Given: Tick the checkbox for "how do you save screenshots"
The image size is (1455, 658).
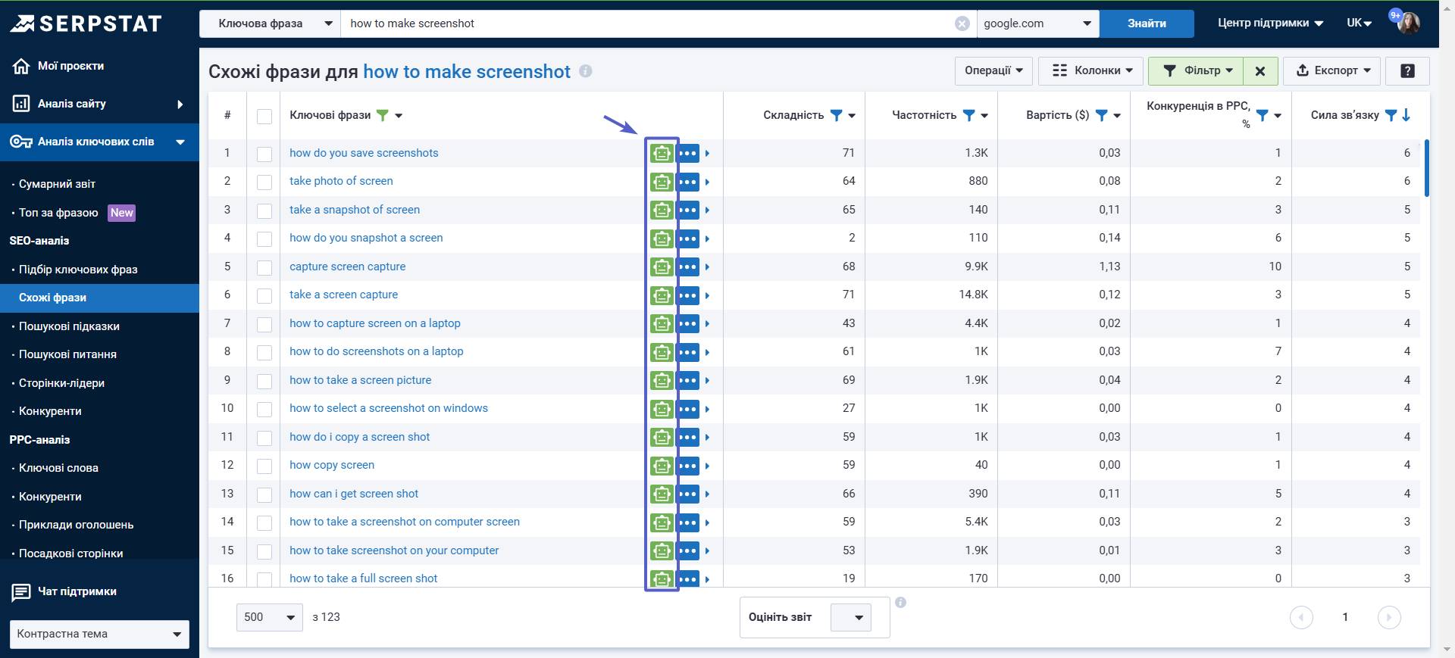Looking at the screenshot, I should pyautogui.click(x=264, y=154).
